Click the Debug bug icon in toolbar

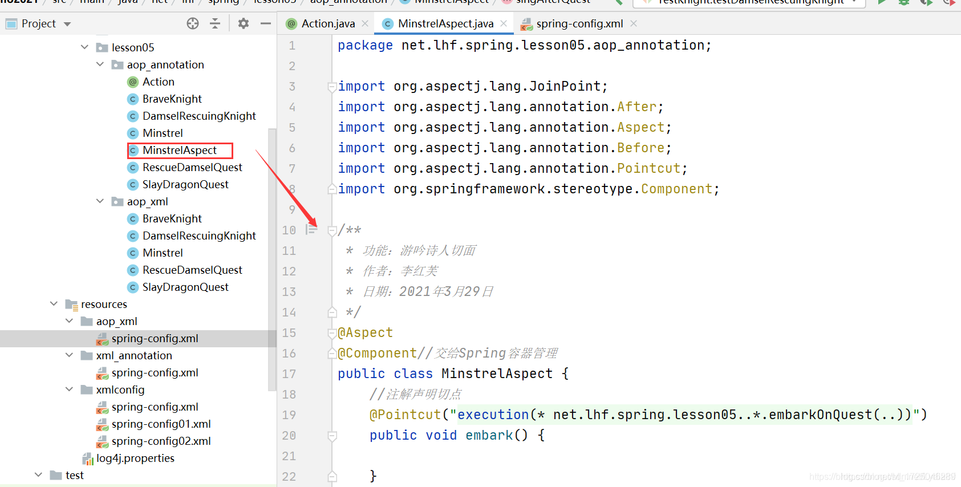click(x=904, y=2)
